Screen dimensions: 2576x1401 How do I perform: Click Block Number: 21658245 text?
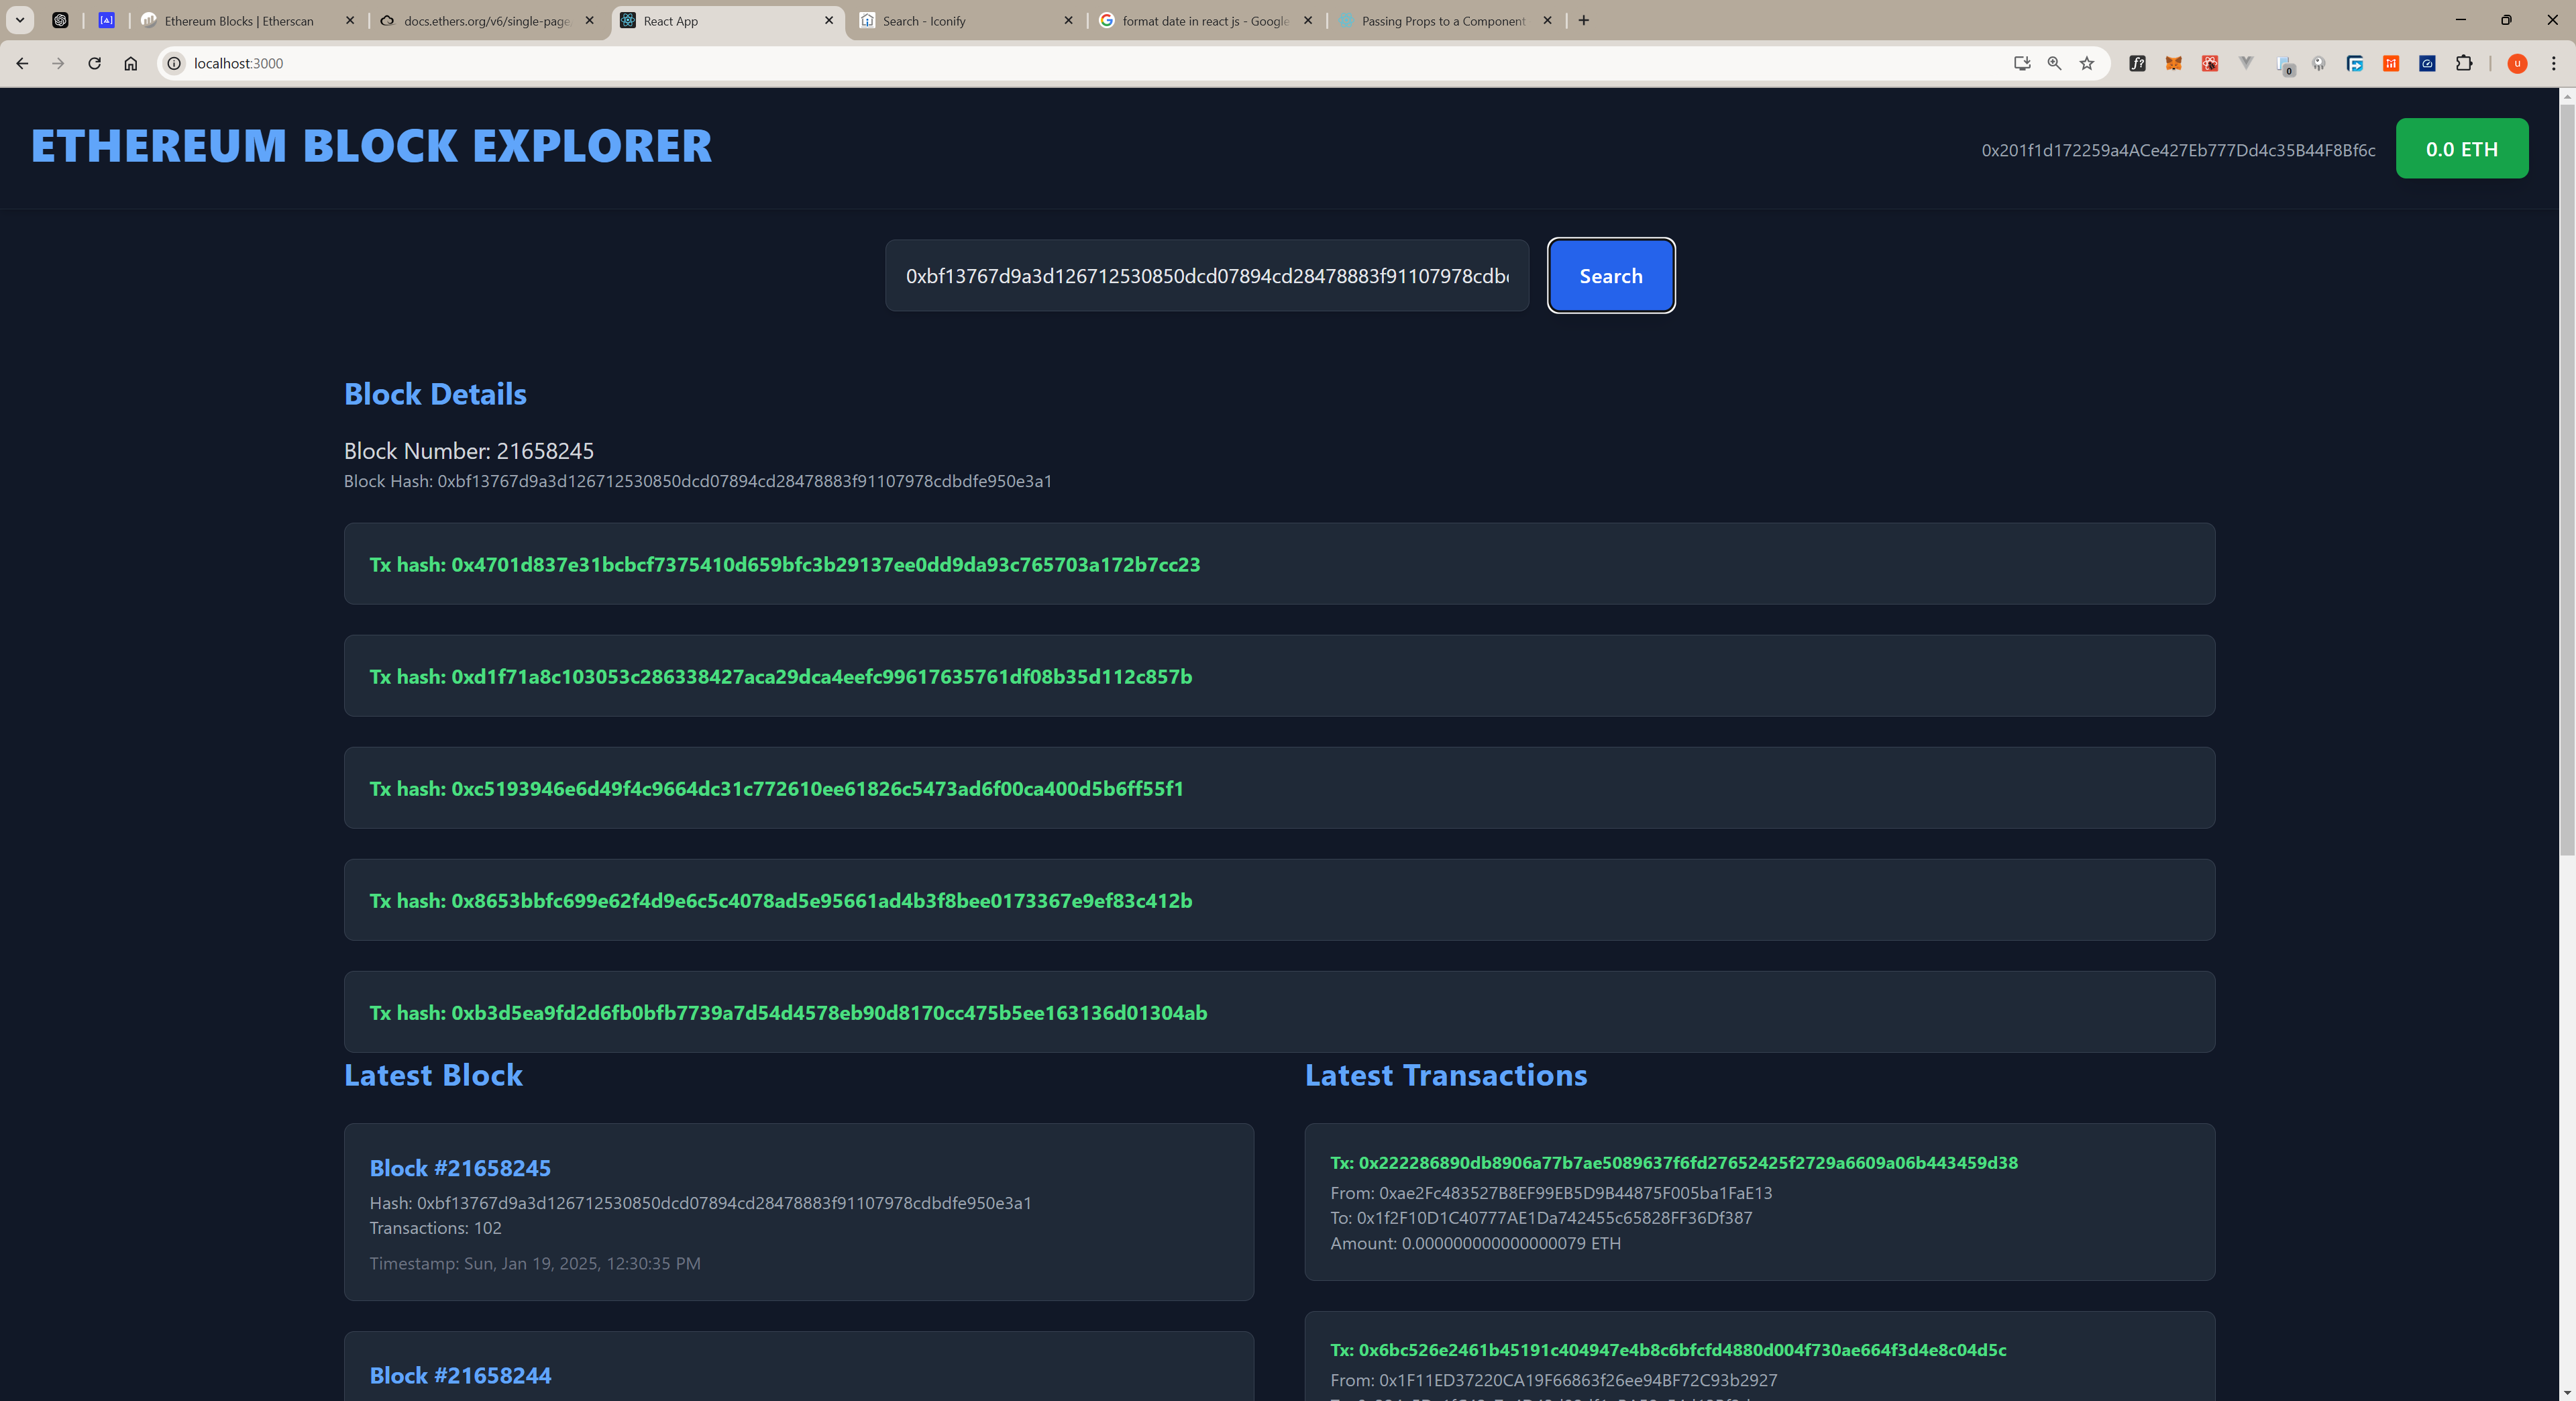(x=469, y=451)
